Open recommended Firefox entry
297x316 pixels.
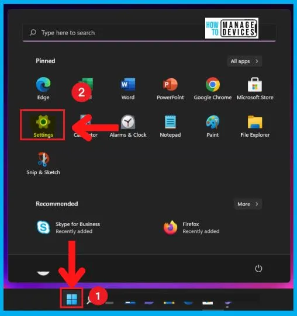click(192, 228)
